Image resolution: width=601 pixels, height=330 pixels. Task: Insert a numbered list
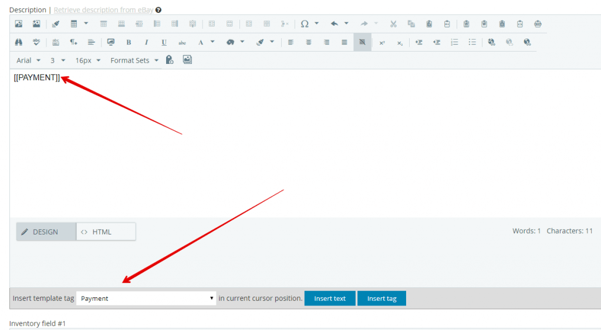coord(455,42)
